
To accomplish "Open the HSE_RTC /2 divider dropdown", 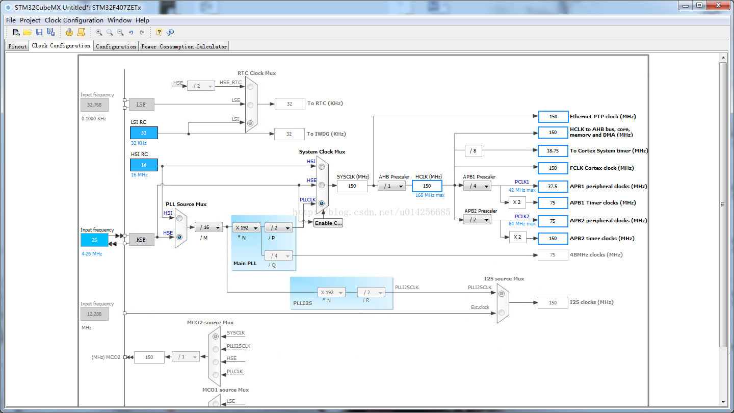I will pos(201,86).
